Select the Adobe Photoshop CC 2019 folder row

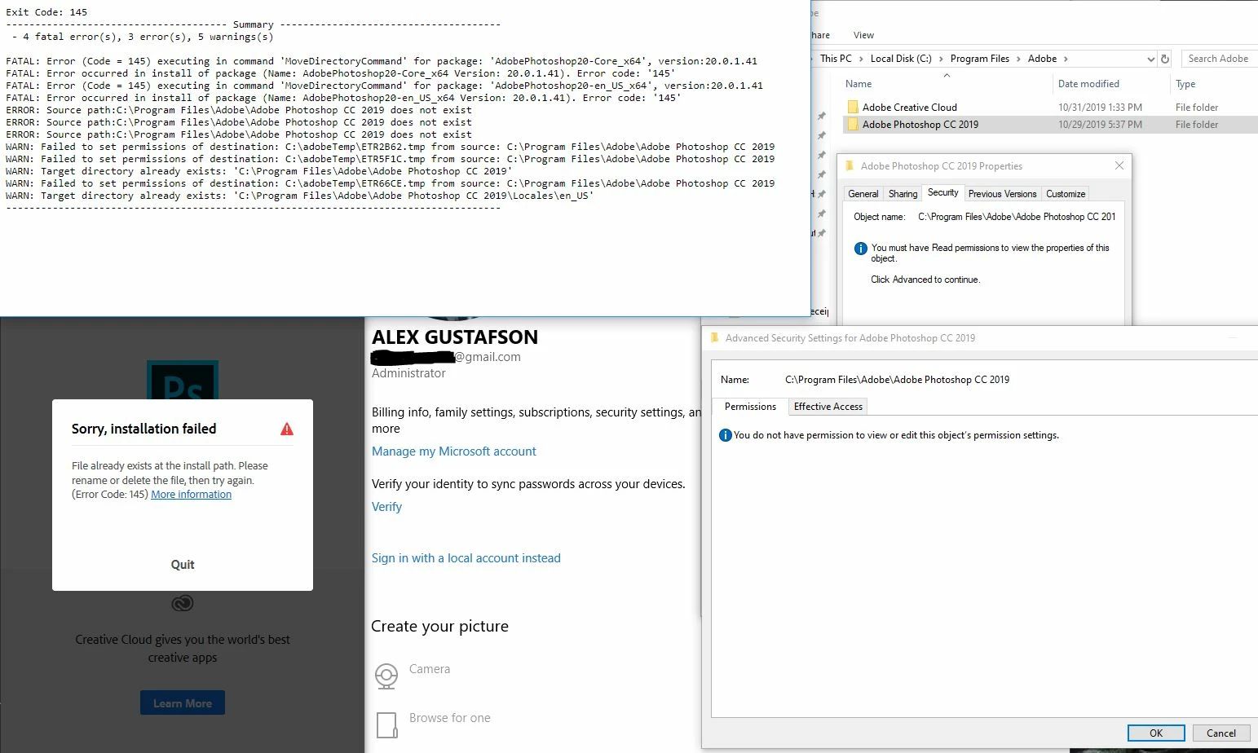click(1050, 125)
